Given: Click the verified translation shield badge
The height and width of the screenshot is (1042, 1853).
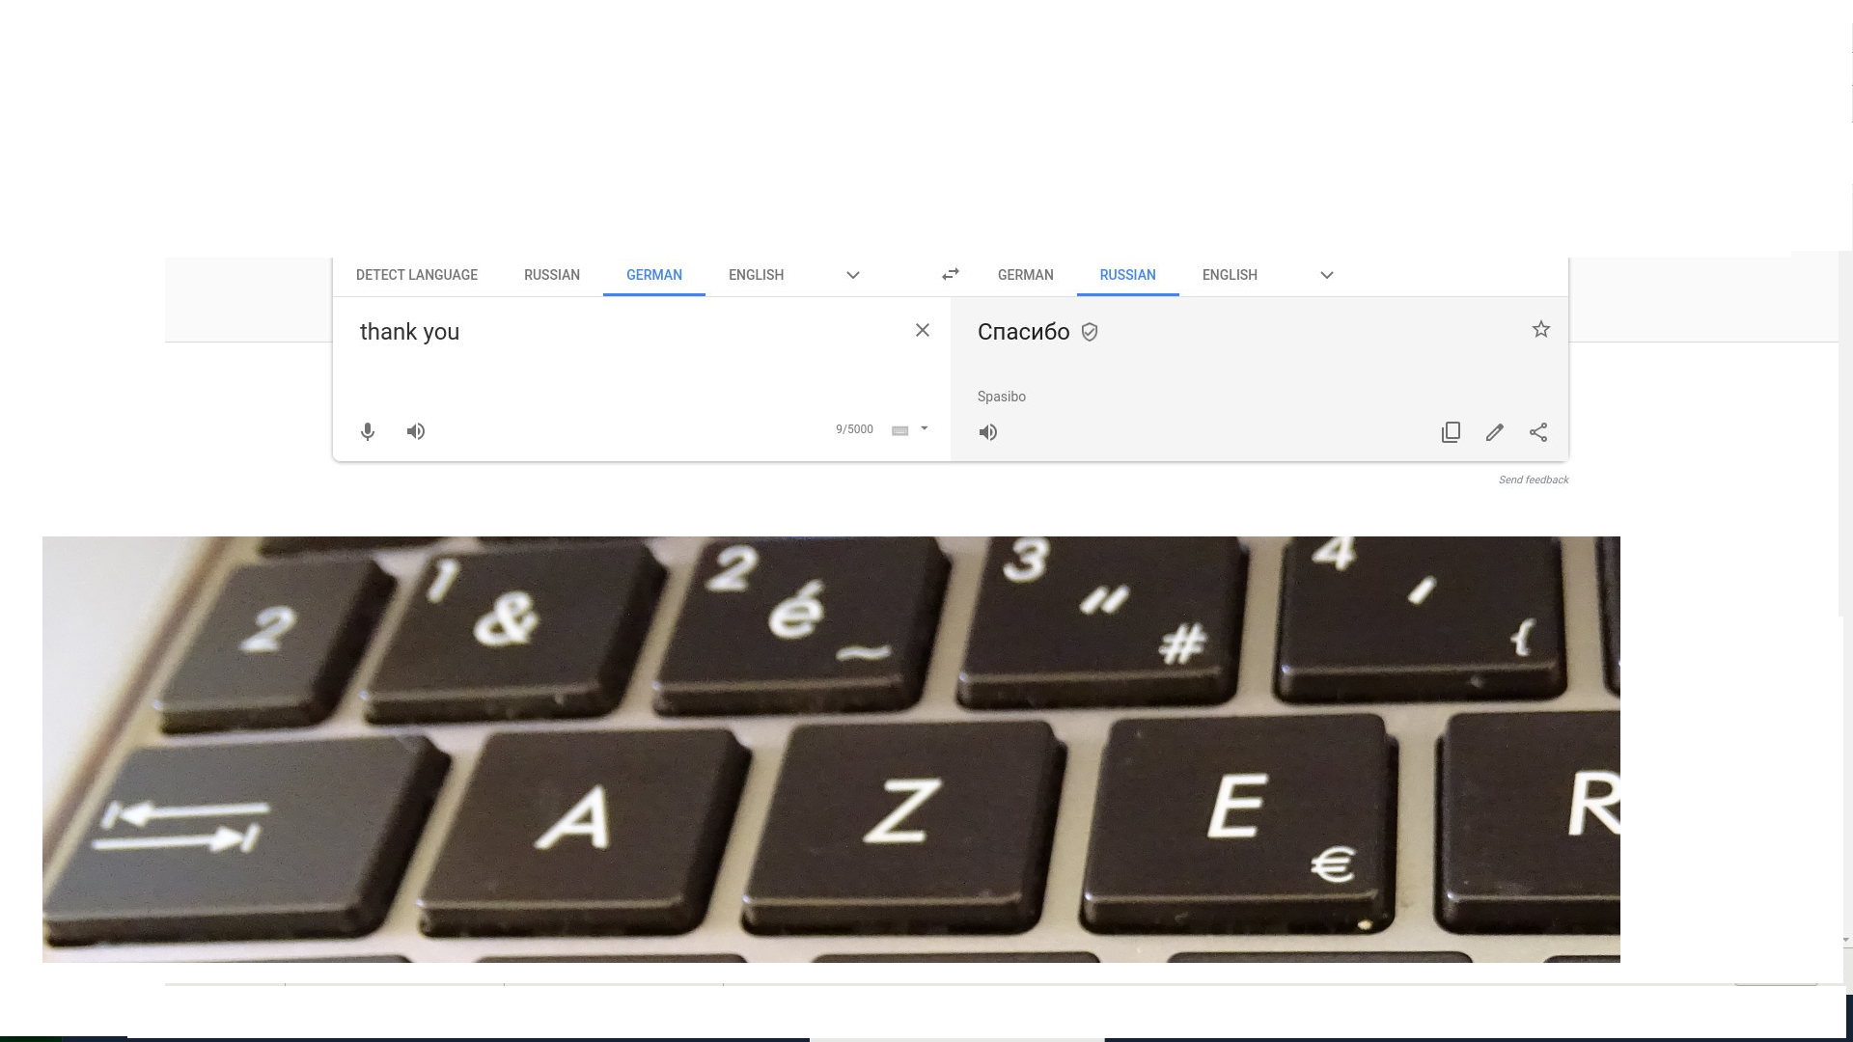Looking at the screenshot, I should tap(1090, 332).
